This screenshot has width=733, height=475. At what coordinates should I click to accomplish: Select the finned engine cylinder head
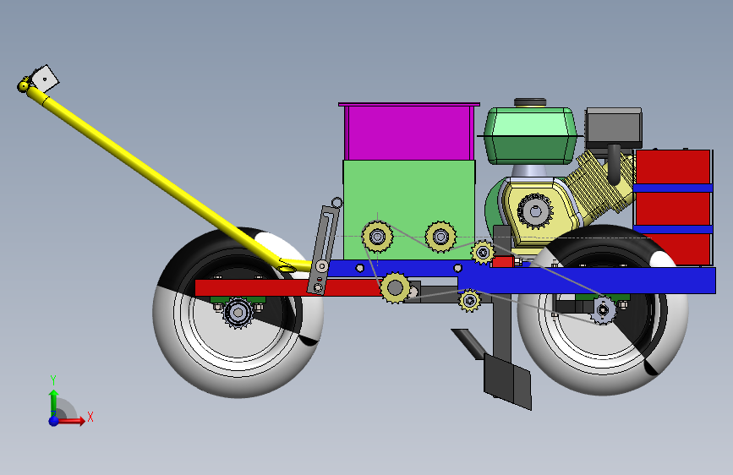click(599, 183)
